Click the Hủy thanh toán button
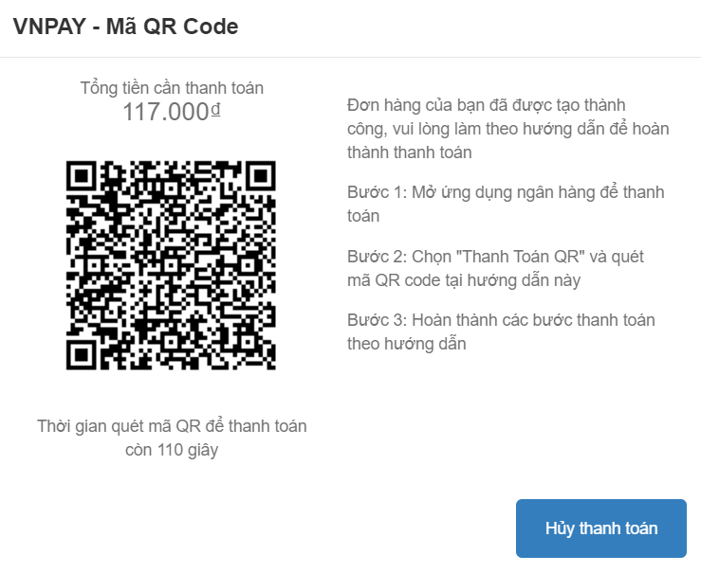701x573 pixels. 600,528
